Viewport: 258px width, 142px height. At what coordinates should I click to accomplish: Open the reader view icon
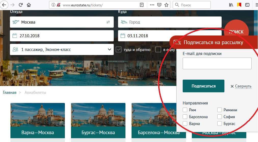(x=142, y=5)
